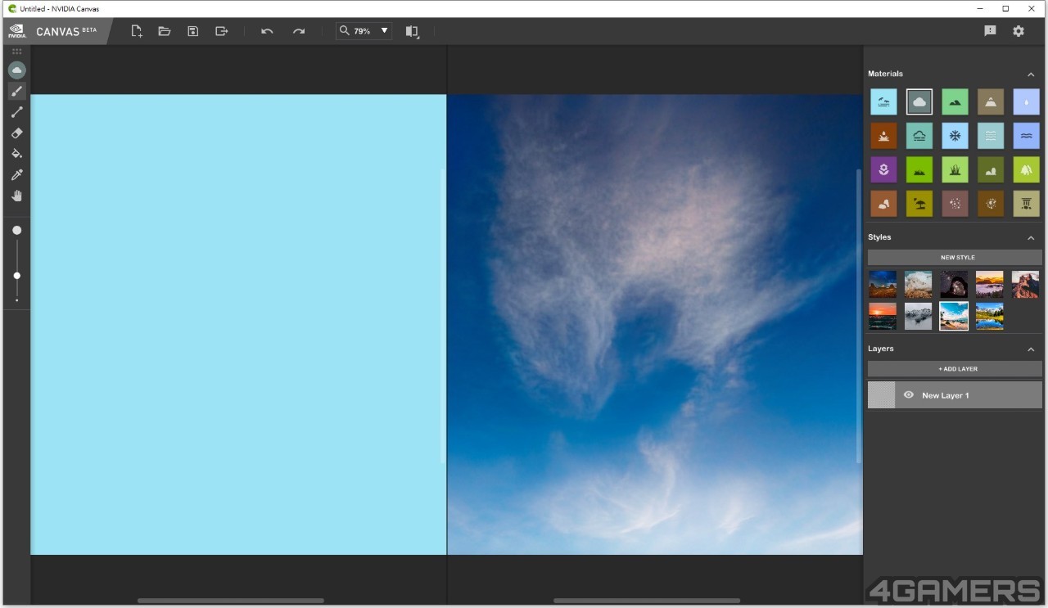Choose the teal fog material

point(919,136)
